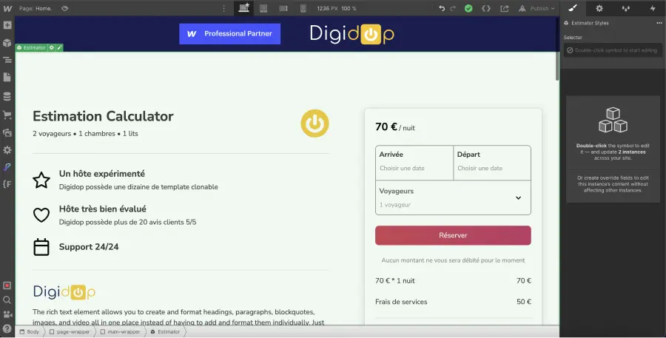Click the Professional Partner badge
The width and height of the screenshot is (666, 338).
pos(230,33)
